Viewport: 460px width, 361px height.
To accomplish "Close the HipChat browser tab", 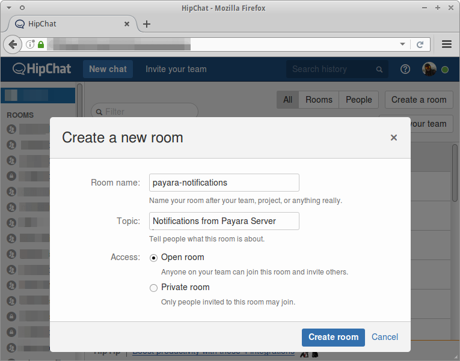I will click(127, 24).
